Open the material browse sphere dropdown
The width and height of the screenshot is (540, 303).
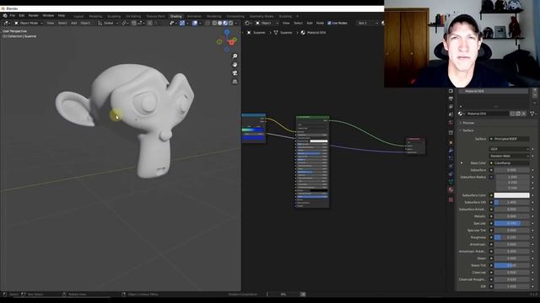462,114
